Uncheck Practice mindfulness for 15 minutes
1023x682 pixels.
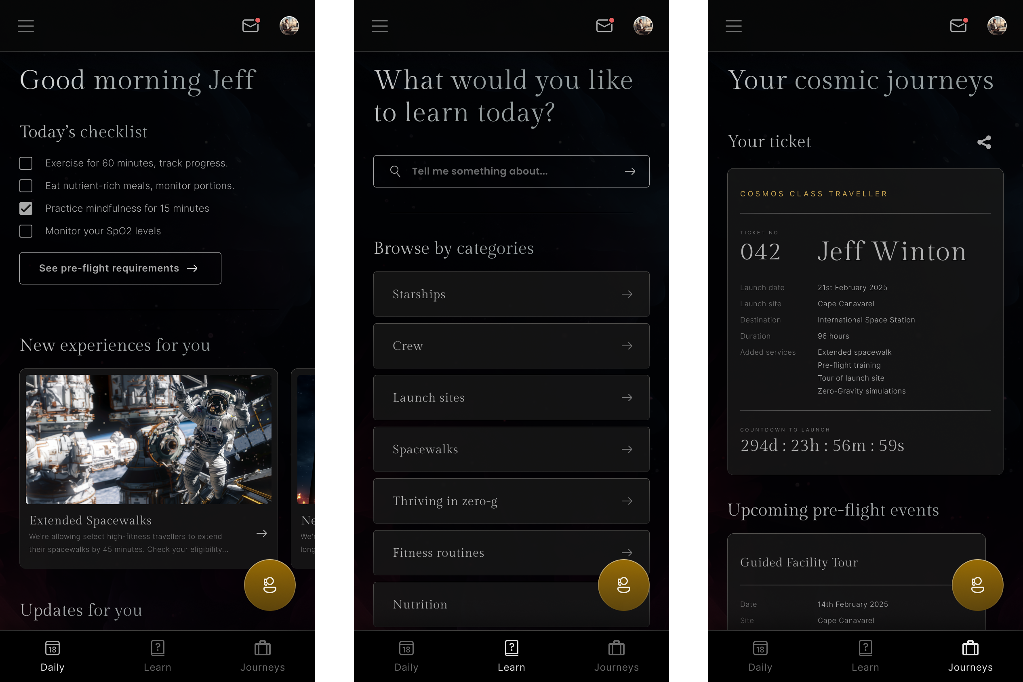26,208
